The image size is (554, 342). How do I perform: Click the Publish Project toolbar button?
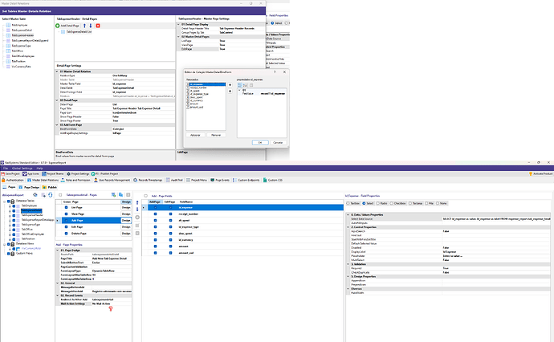click(104, 174)
